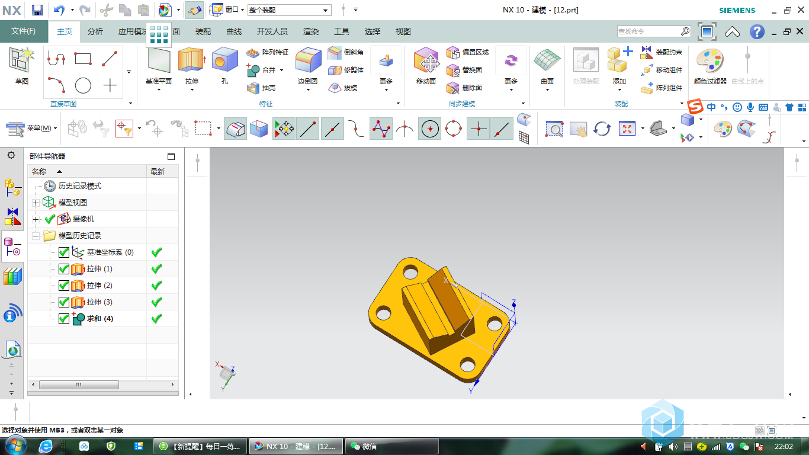Collapse the 模型历史记录 tree node
Image resolution: width=809 pixels, height=455 pixels.
[x=36, y=236]
